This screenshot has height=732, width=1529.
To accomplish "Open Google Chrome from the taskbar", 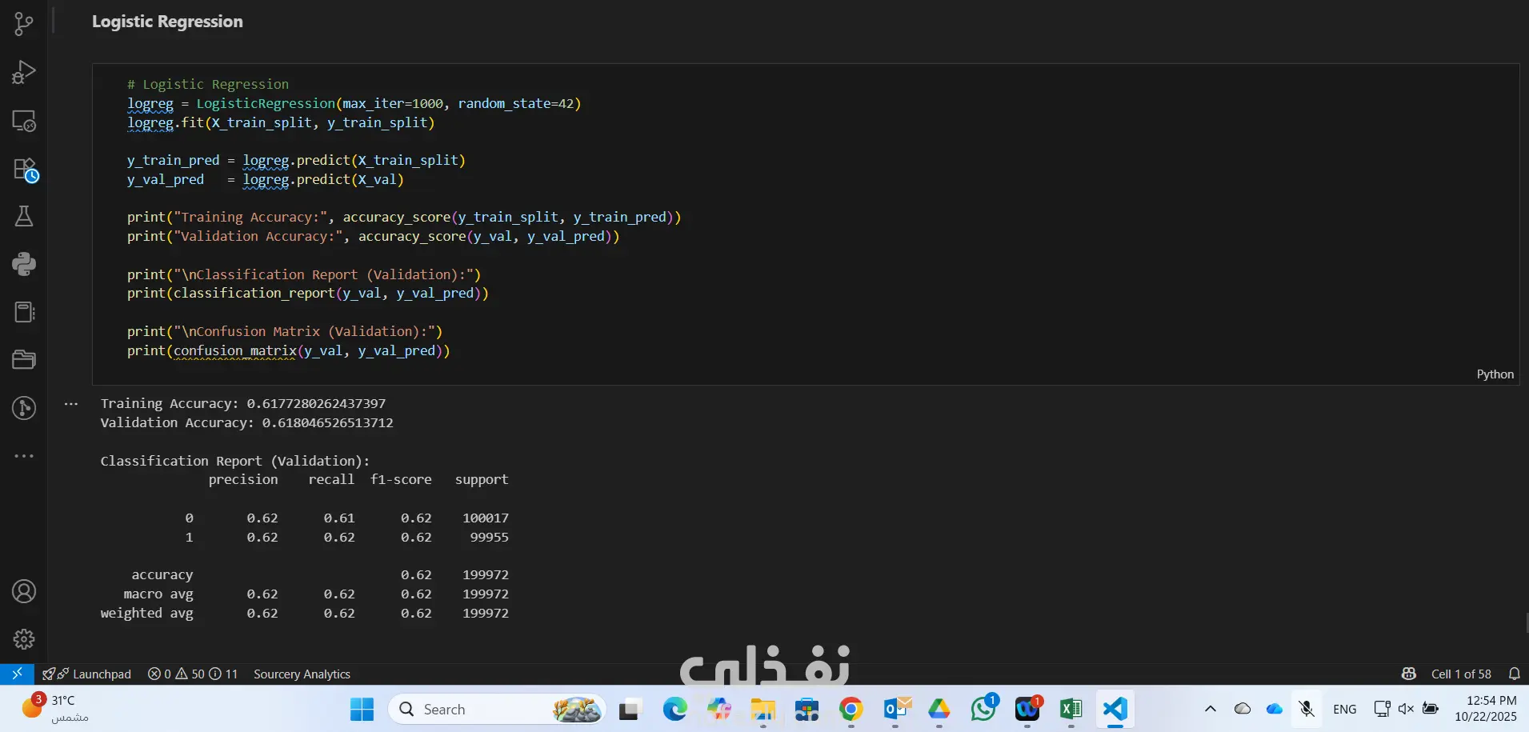I will click(851, 709).
